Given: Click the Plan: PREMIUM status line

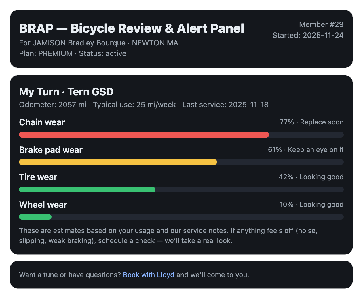Looking at the screenshot, I should [73, 54].
